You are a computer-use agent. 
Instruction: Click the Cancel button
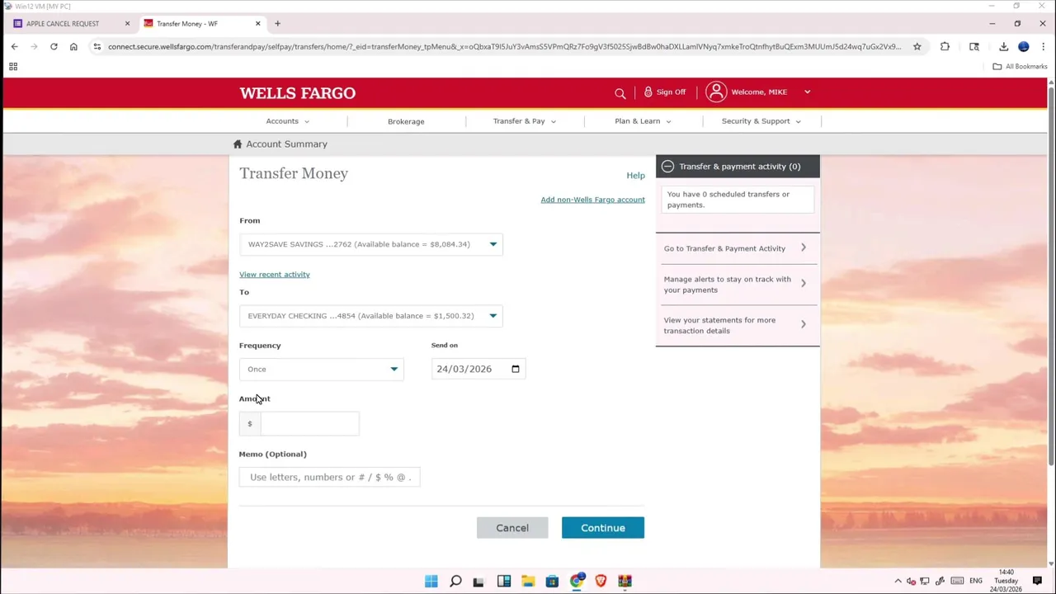tap(512, 528)
